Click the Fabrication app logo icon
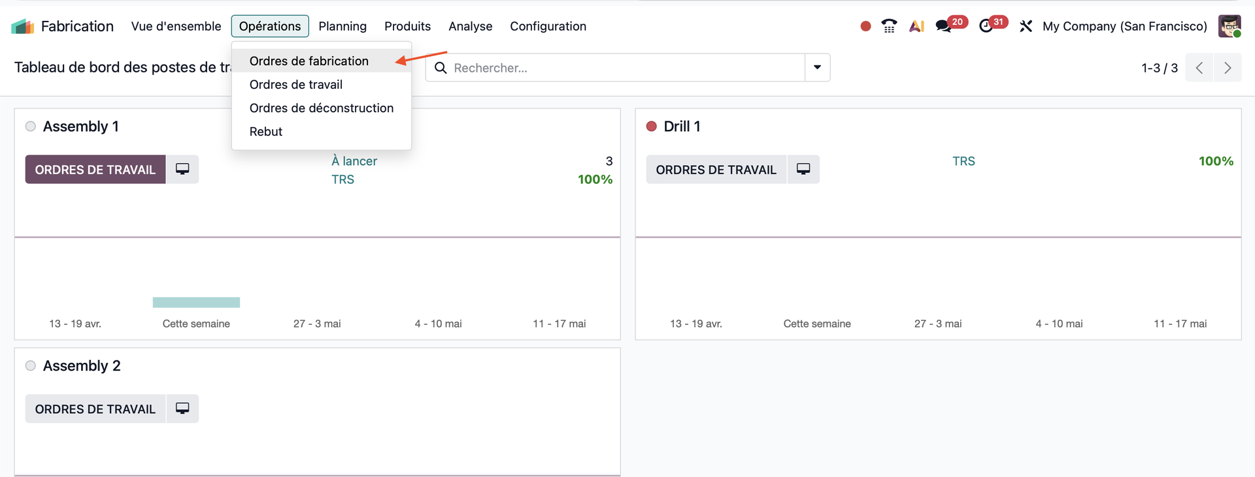Viewport: 1255px width, 477px height. coord(22,26)
